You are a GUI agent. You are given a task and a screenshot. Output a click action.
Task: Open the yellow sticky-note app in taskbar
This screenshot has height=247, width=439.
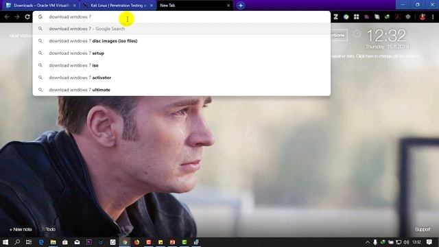(x=161, y=242)
